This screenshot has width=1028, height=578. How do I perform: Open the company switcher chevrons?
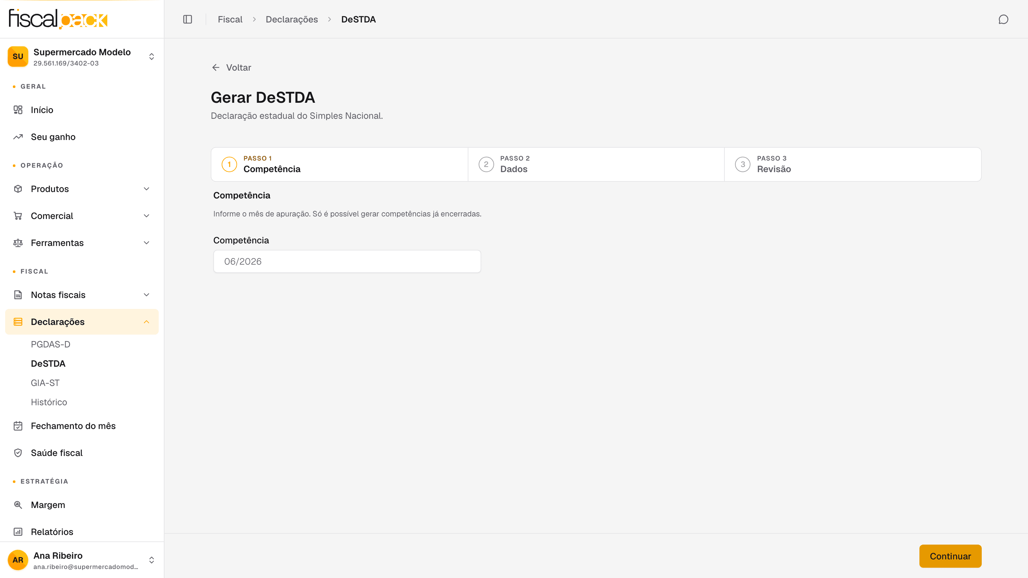pos(152,57)
